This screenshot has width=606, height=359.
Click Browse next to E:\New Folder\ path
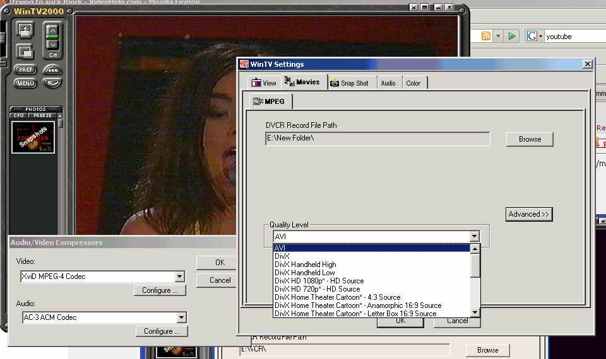530,139
